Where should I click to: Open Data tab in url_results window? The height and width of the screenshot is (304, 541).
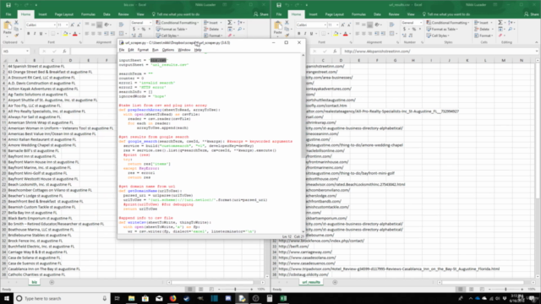[377, 14]
